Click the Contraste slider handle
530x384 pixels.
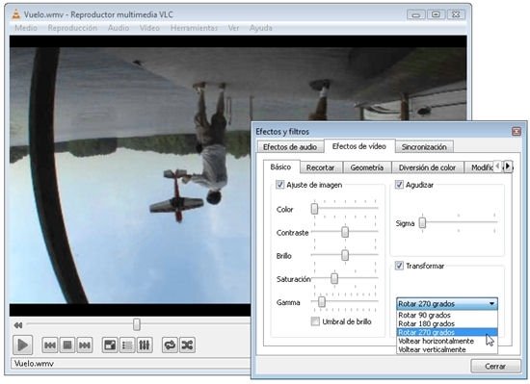pos(345,232)
